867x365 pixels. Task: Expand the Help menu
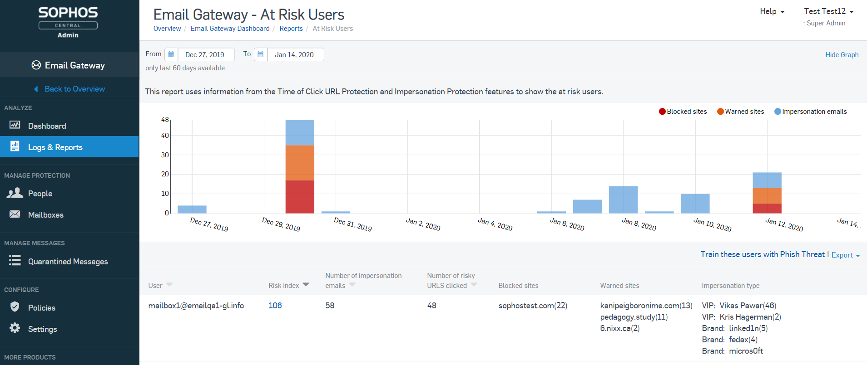click(772, 12)
